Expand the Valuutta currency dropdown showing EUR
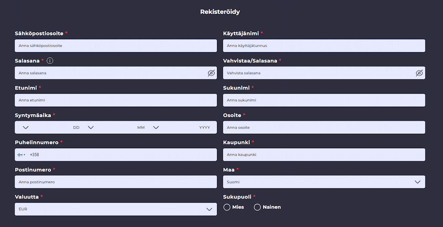 point(116,209)
